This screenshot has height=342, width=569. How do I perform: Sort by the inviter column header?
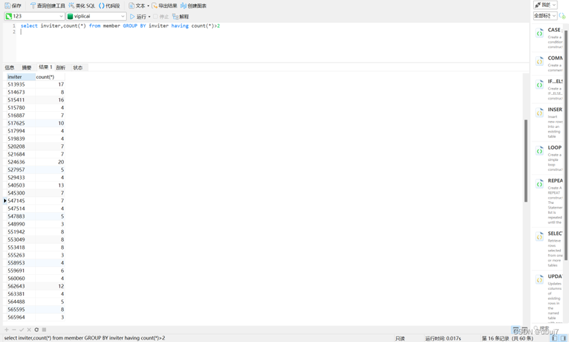pyautogui.click(x=21, y=77)
